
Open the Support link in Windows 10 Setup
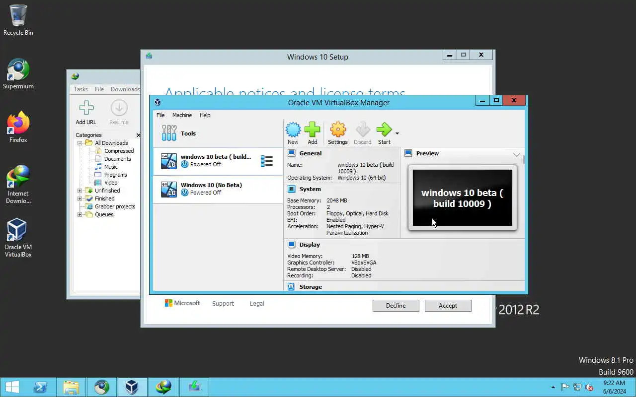223,303
